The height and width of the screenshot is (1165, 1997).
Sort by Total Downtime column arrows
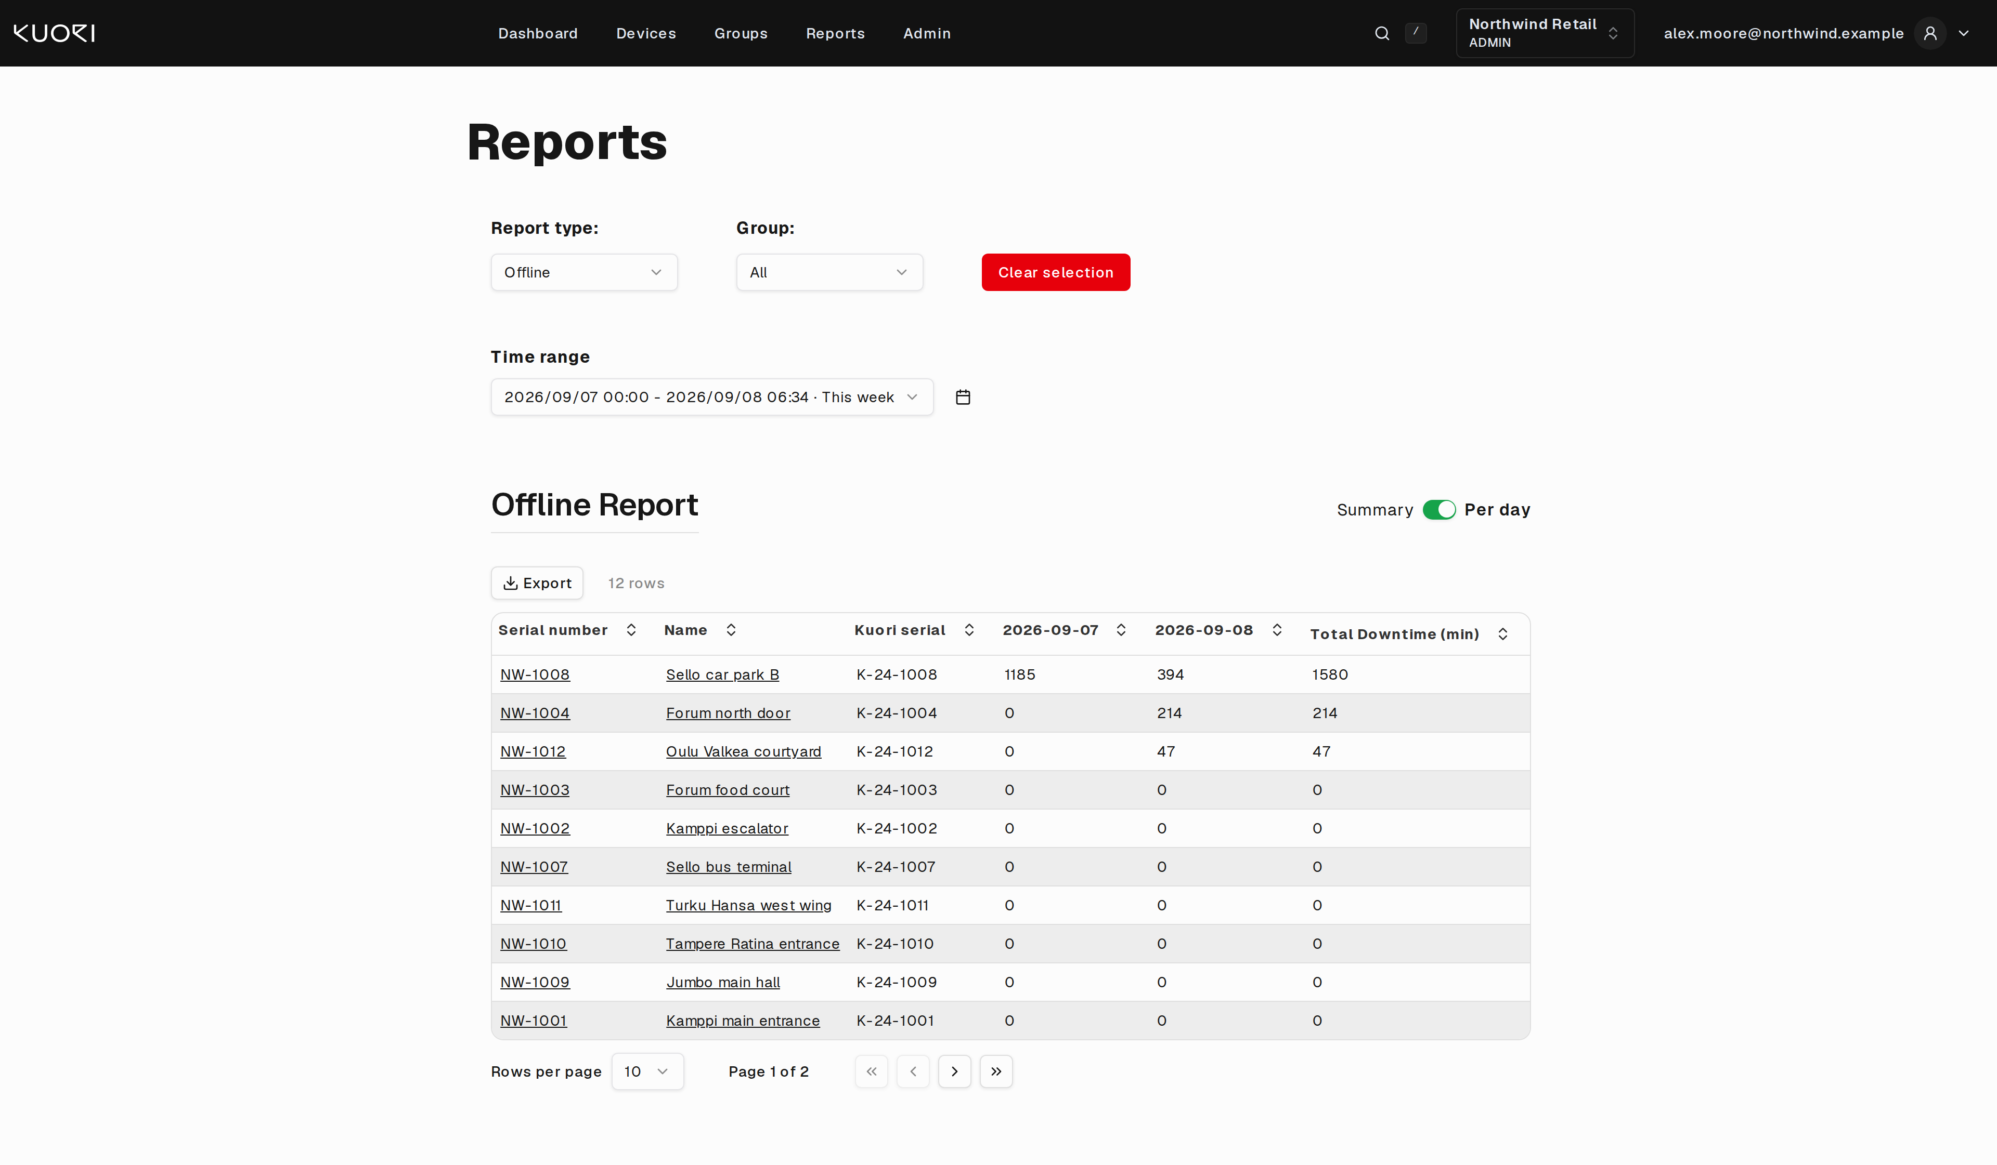click(1502, 633)
